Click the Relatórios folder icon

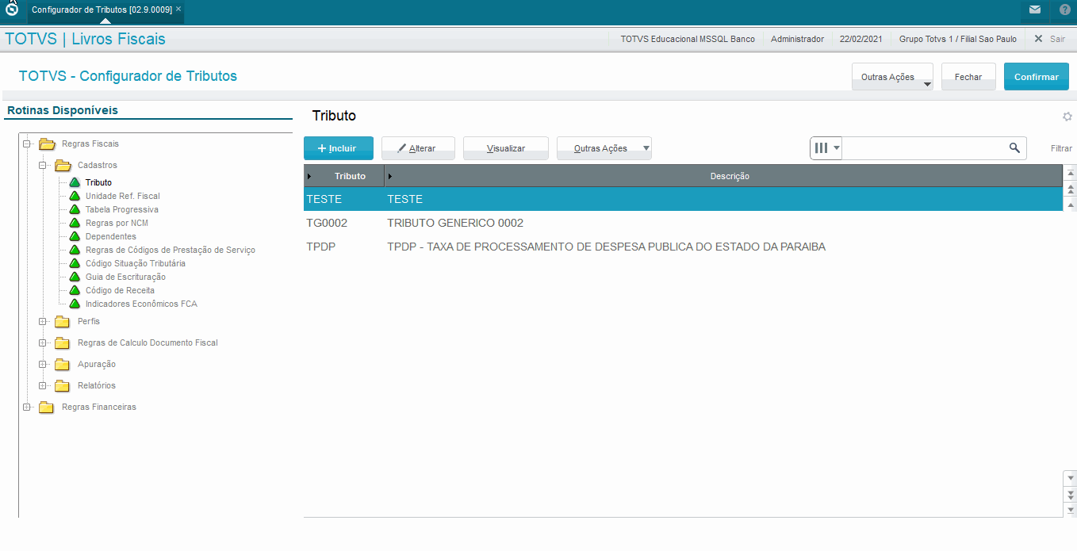click(x=62, y=386)
